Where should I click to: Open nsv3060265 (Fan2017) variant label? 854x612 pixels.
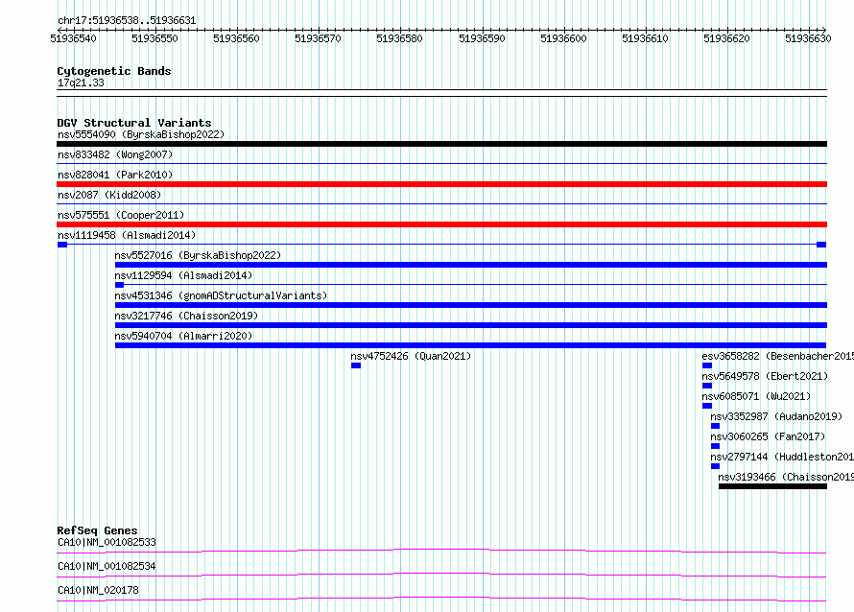768,436
